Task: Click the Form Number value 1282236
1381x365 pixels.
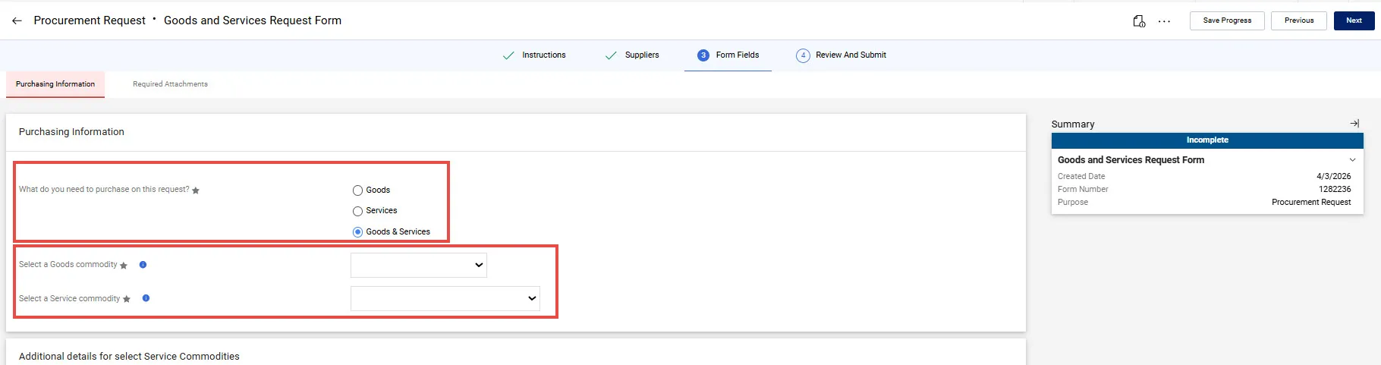Action: click(x=1335, y=190)
